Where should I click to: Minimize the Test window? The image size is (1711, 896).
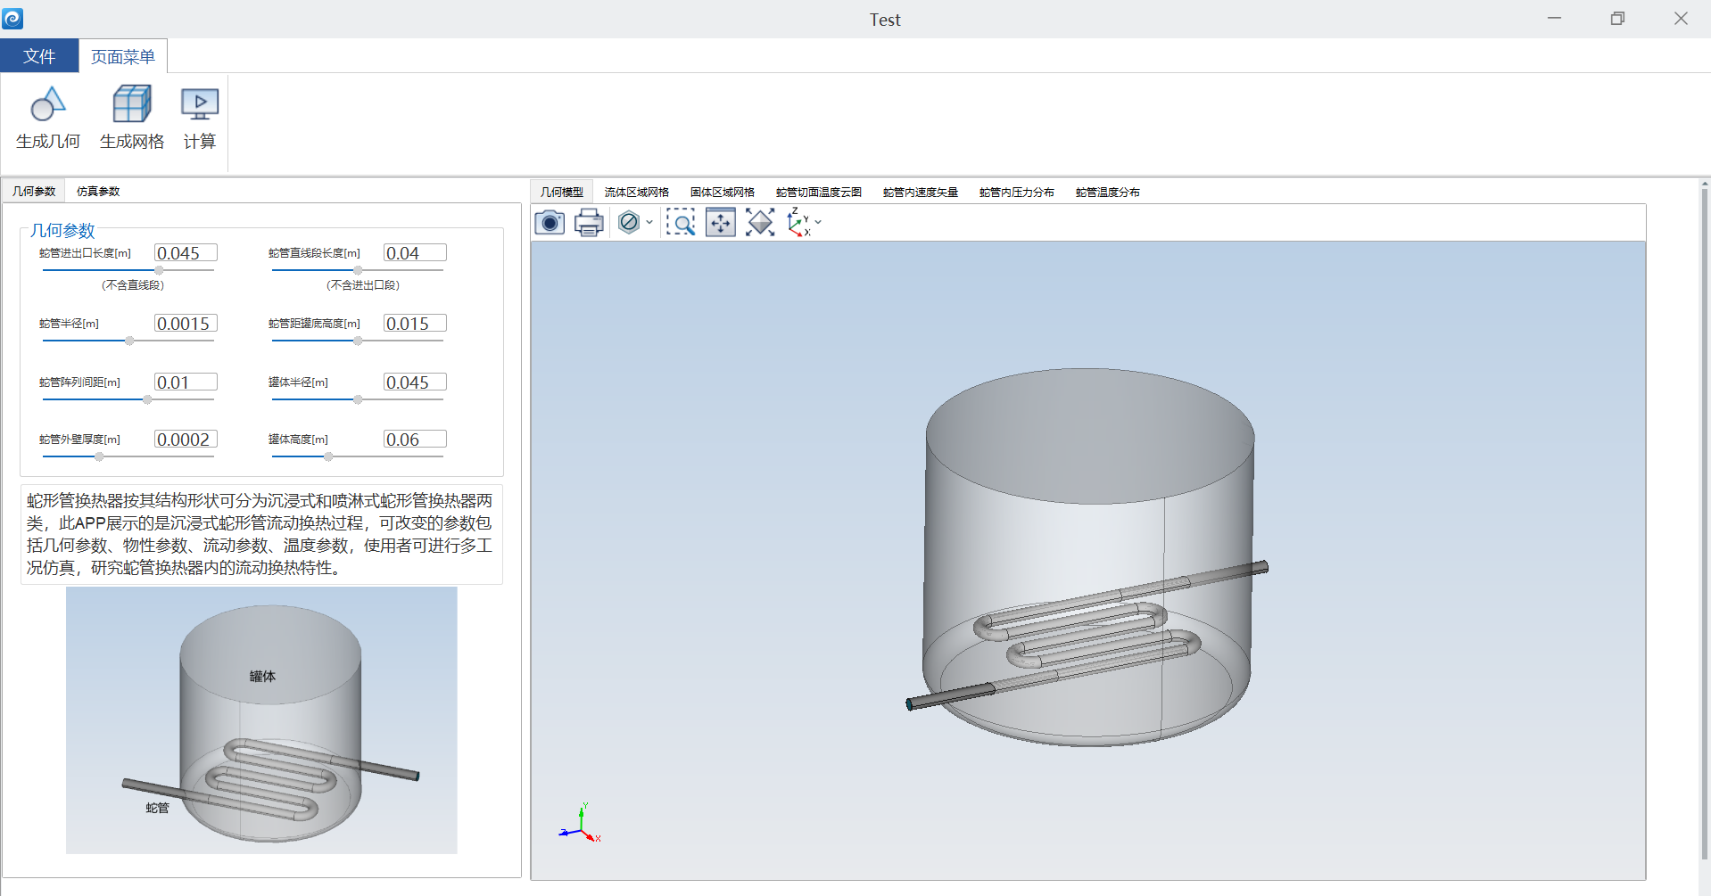[x=1554, y=19]
